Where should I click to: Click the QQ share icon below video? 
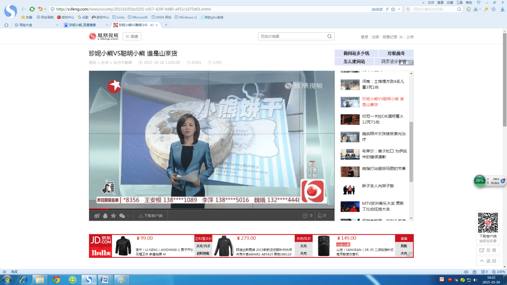click(105, 216)
